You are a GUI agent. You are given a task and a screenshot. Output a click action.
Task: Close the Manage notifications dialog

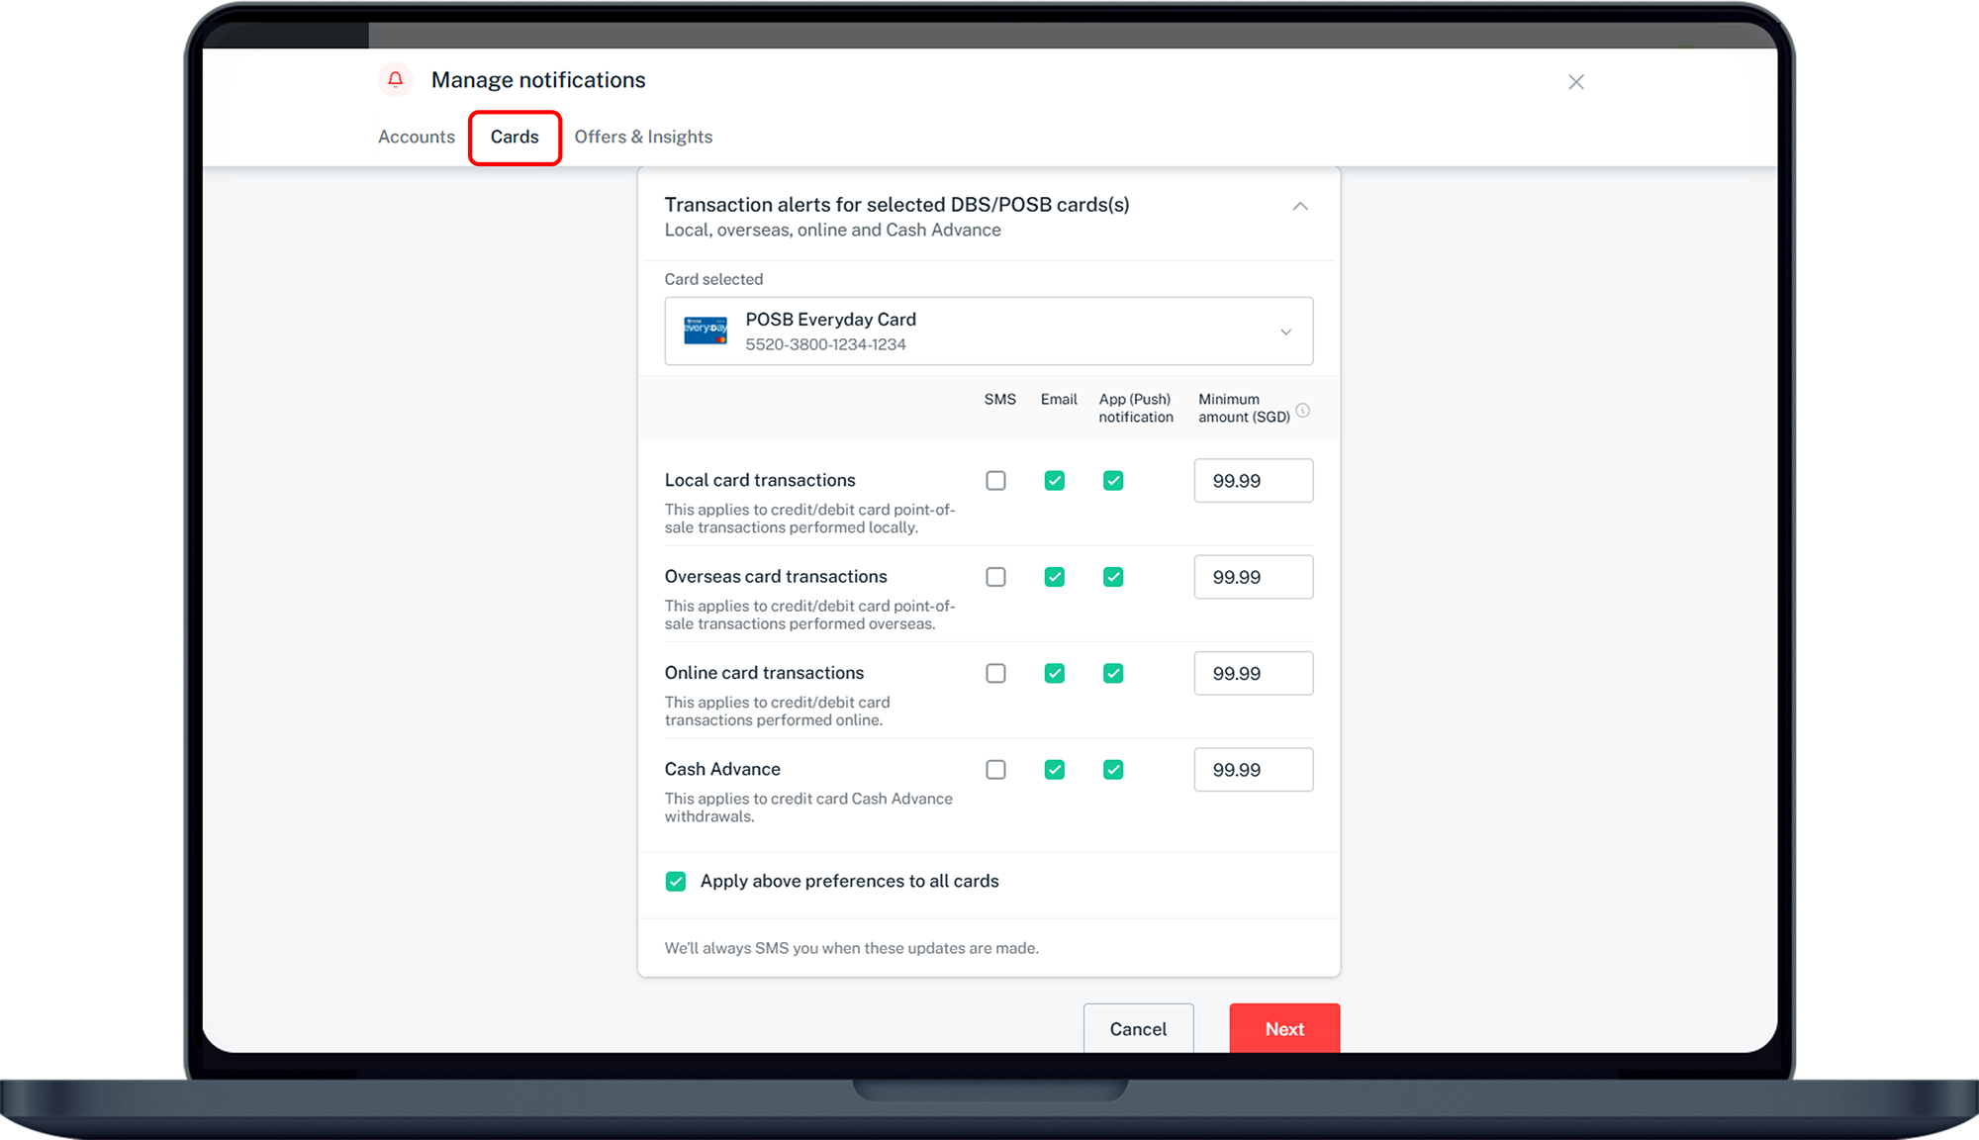pyautogui.click(x=1576, y=82)
